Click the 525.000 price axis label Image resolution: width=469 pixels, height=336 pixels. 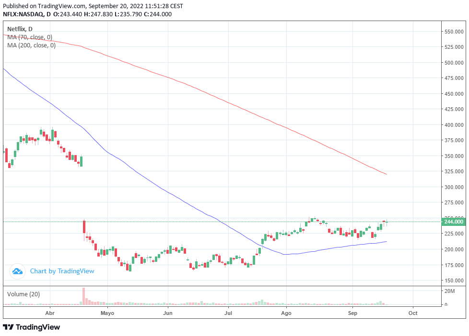(x=454, y=47)
